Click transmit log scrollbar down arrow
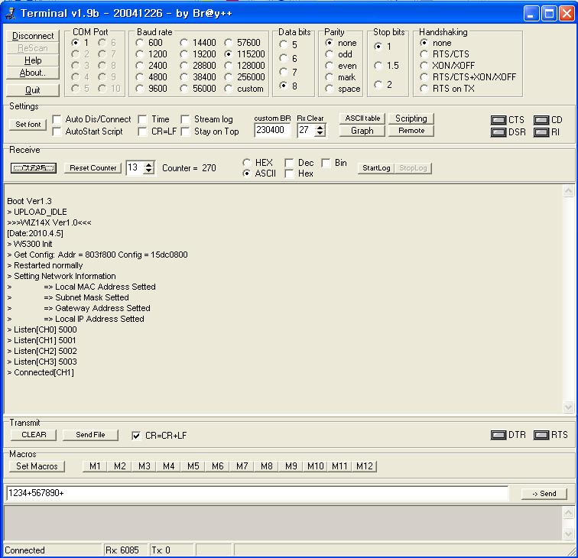Screen dimensions: 578x558 [x=568, y=534]
